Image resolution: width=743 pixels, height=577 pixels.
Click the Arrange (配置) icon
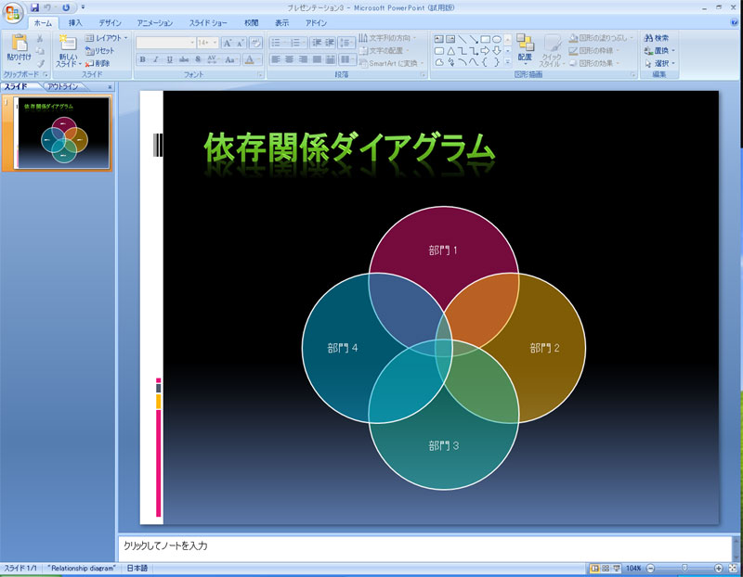click(x=525, y=46)
